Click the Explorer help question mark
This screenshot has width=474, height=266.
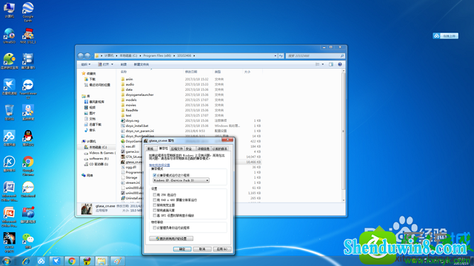click(x=340, y=64)
